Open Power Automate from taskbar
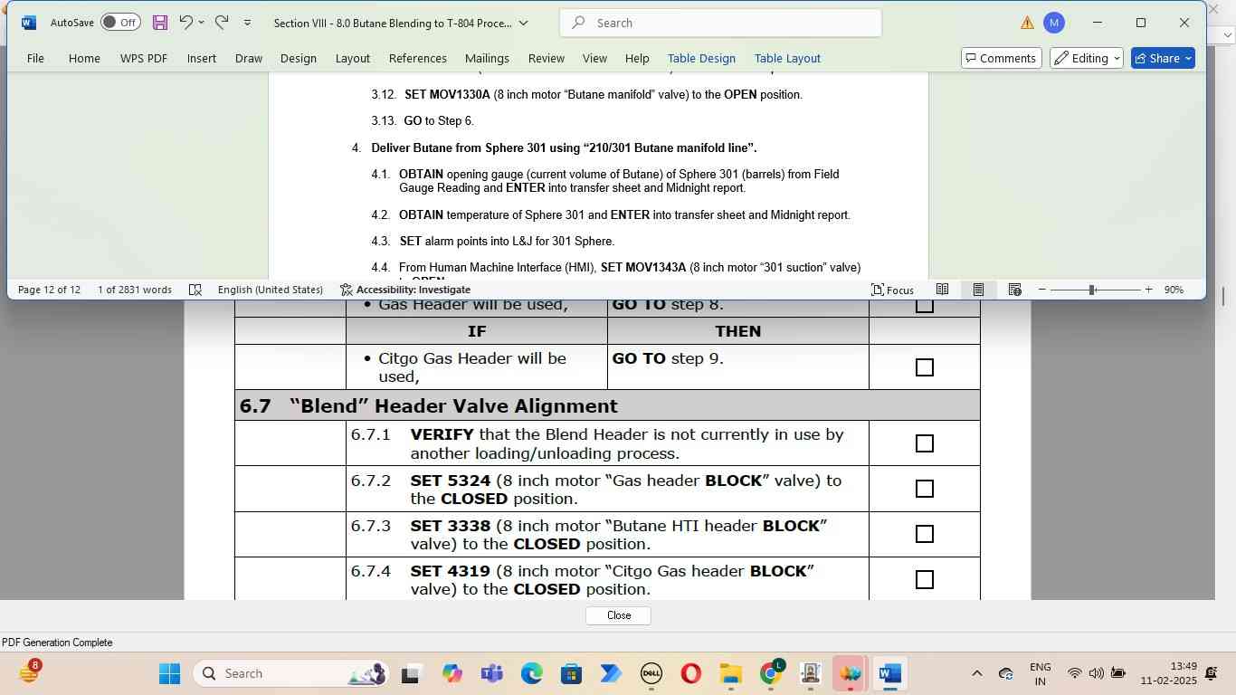Image resolution: width=1236 pixels, height=695 pixels. (x=611, y=673)
